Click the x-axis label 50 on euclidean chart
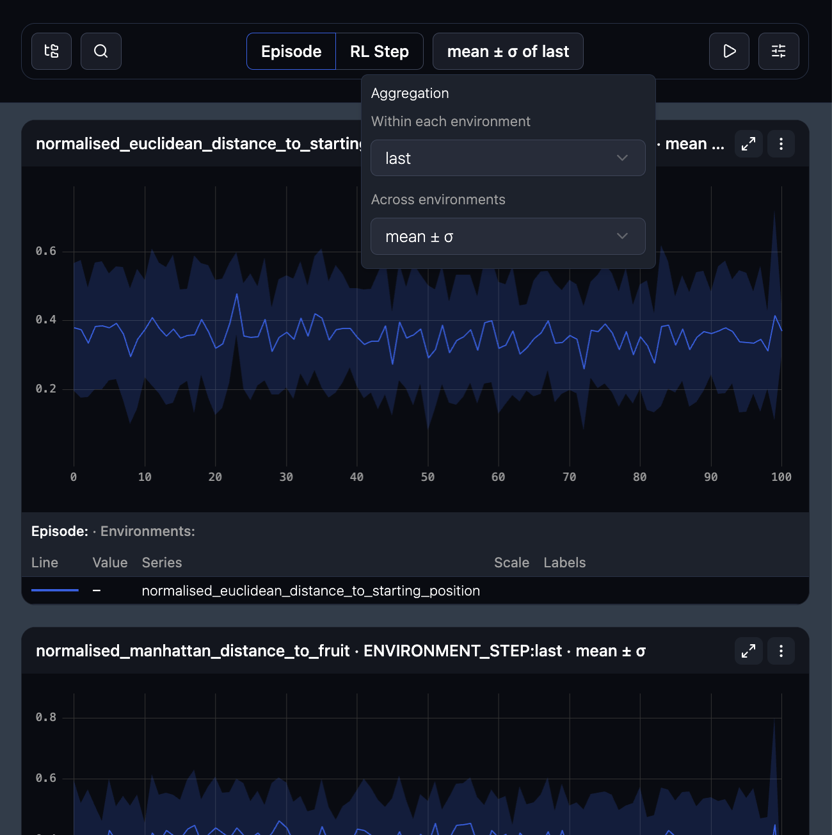 [x=428, y=477]
